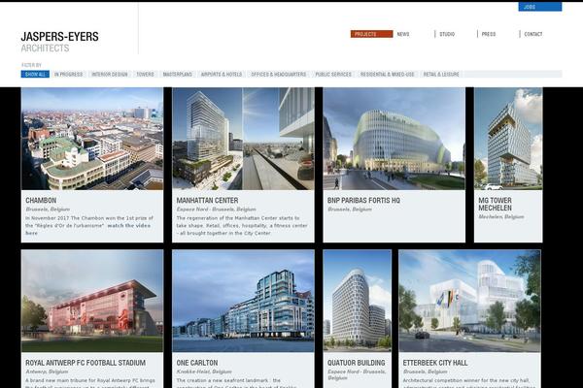
Task: Filter by Airports & Hotels
Action: (x=222, y=75)
